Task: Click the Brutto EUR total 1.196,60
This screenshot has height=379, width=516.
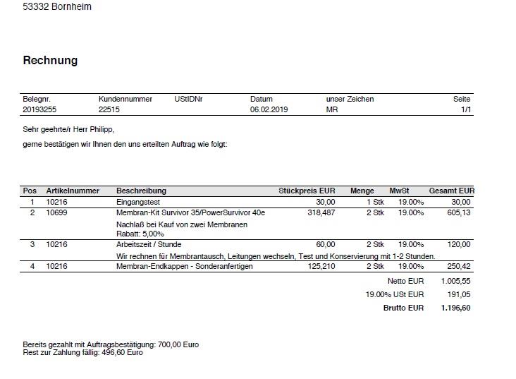Action: click(x=455, y=308)
